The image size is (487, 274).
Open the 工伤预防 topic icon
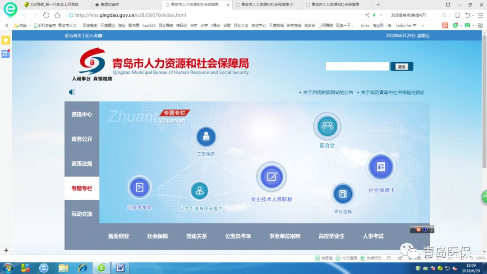click(206, 137)
